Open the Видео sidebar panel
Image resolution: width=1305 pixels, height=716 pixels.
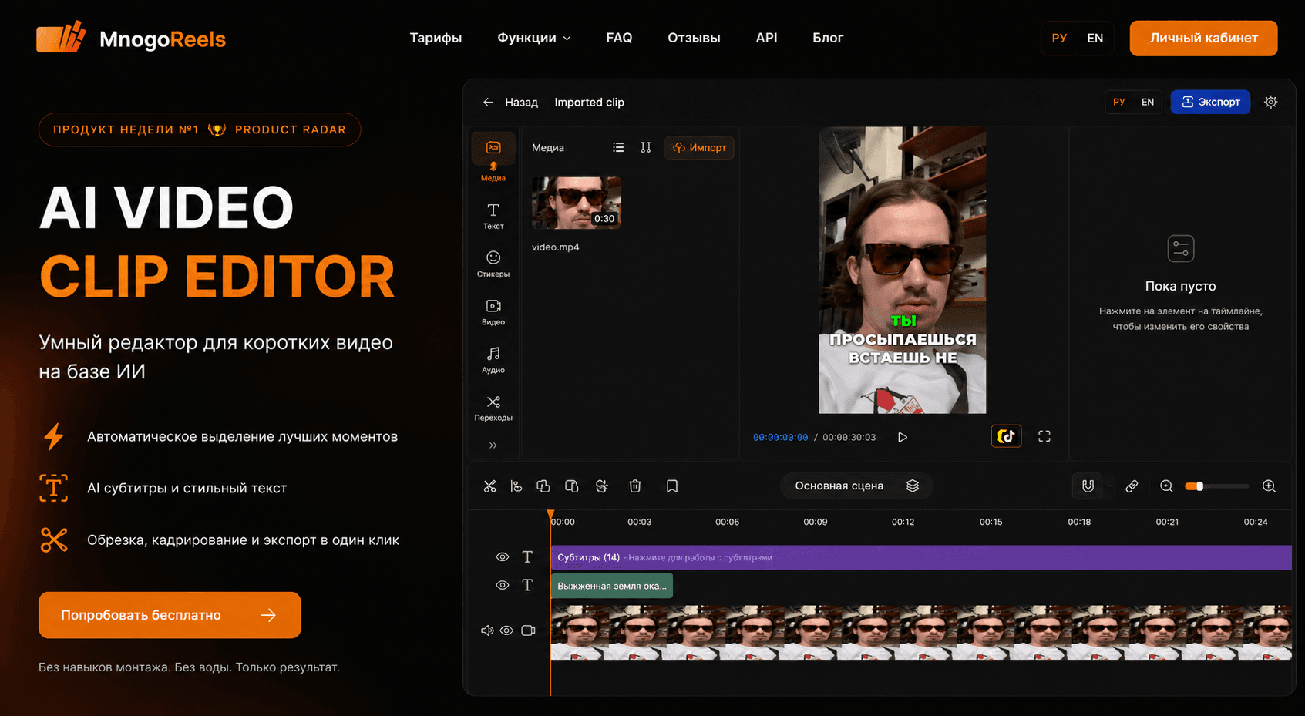493,312
